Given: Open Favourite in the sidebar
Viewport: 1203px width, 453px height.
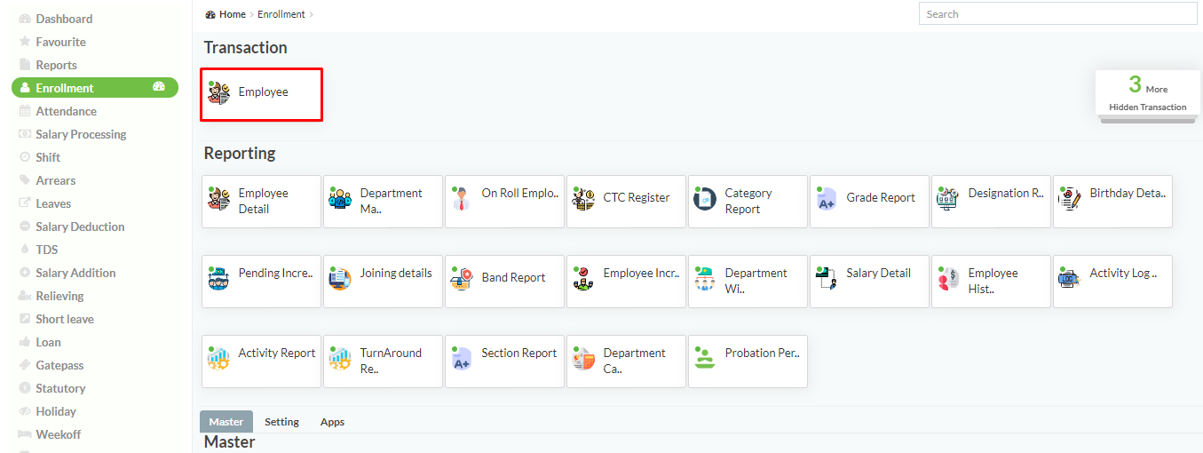Looking at the screenshot, I should 60,42.
